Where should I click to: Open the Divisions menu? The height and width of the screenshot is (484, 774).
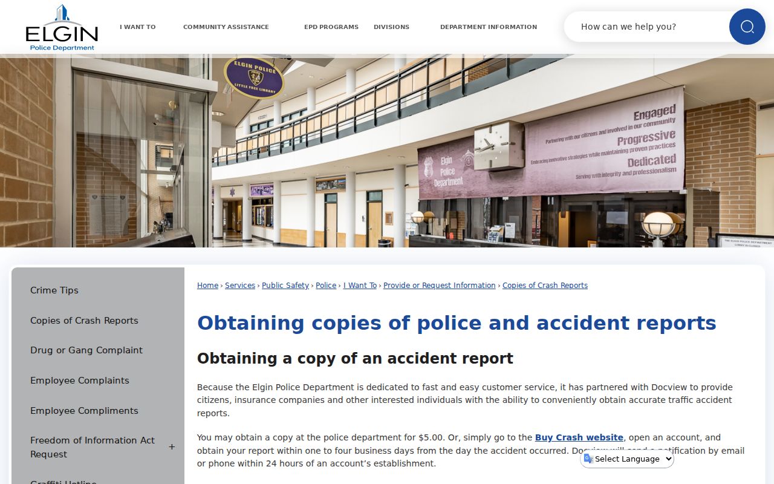pos(391,27)
